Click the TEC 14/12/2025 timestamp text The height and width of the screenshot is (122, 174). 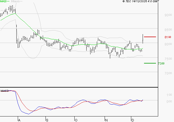pos(141,1)
